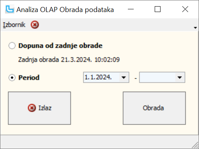Viewport: 199px width, 149px height.
Task: Click the Zadnja obrada 21.3.2024. timestamp text
Action: point(69,60)
